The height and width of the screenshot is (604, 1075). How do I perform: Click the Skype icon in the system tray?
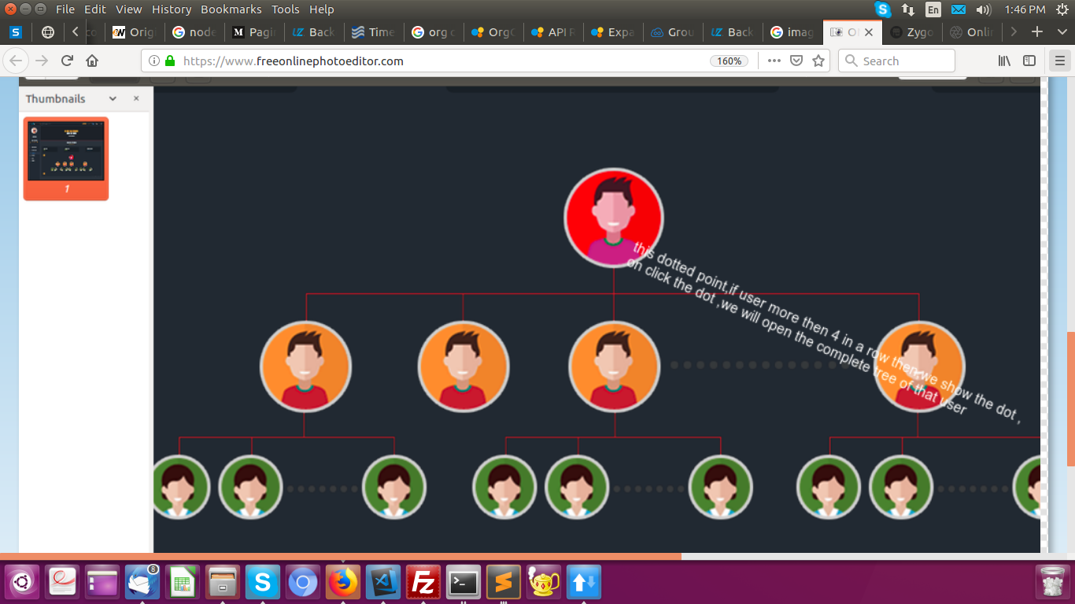(881, 9)
